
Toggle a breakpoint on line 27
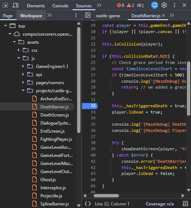point(93,75)
